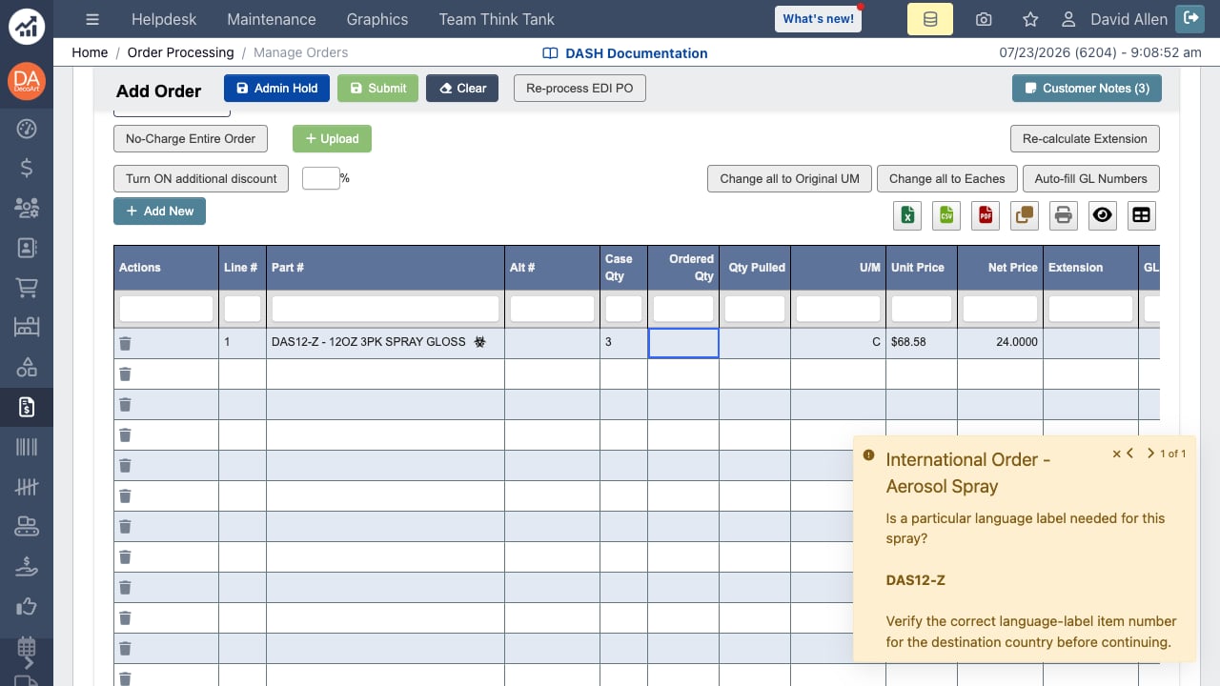Export the grid to Excel
This screenshot has height=686, width=1220.
point(907,215)
